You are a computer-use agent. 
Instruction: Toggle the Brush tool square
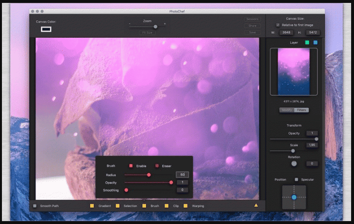[144, 206]
